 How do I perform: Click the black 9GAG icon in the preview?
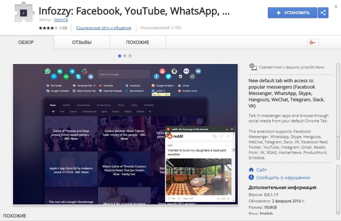(180, 76)
